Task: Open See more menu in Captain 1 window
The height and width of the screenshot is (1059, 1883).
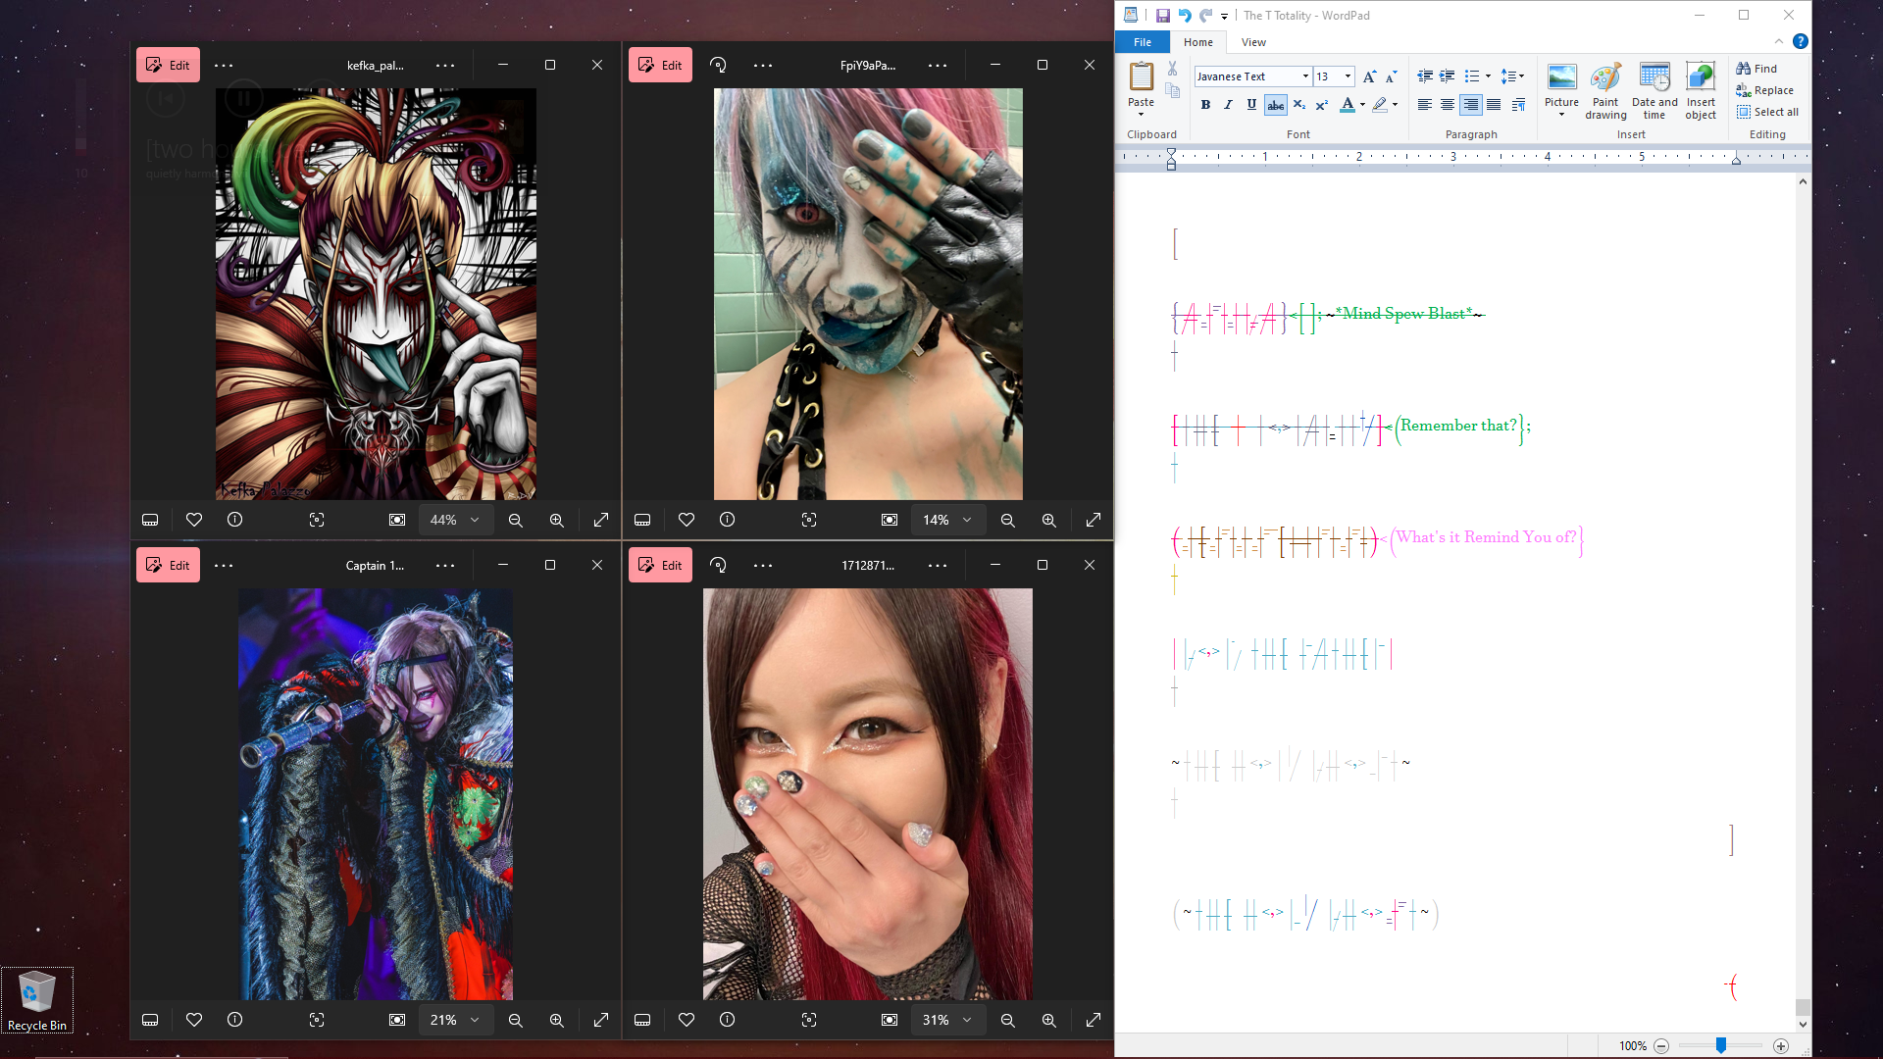Action: coord(224,565)
